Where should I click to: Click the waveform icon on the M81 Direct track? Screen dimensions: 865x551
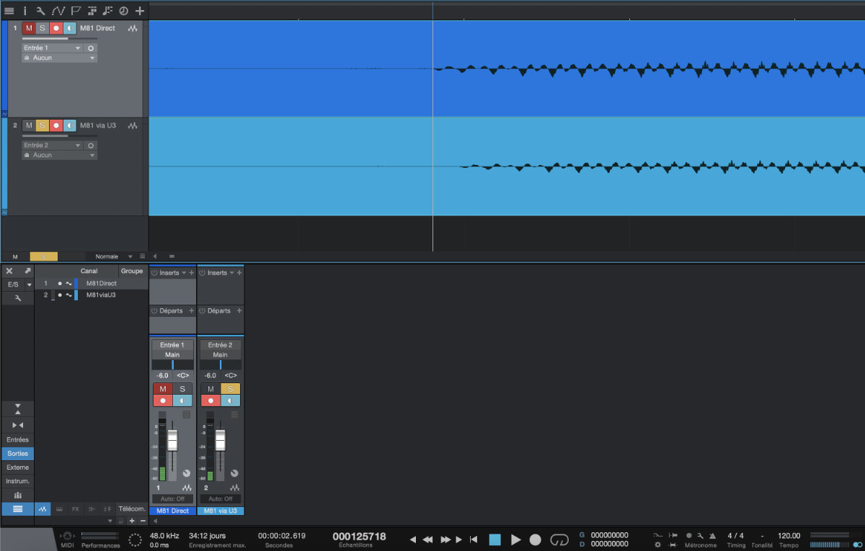click(133, 27)
